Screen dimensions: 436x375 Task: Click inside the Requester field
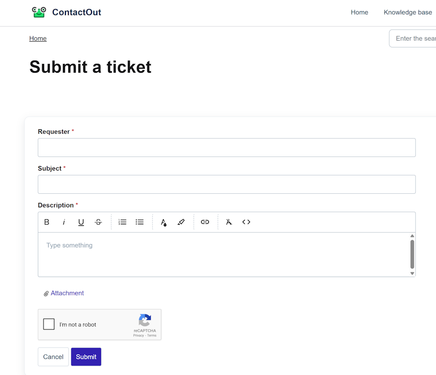(226, 147)
